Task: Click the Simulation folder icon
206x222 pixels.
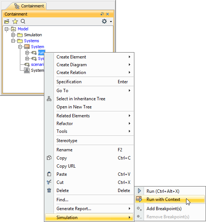Action: [20, 35]
